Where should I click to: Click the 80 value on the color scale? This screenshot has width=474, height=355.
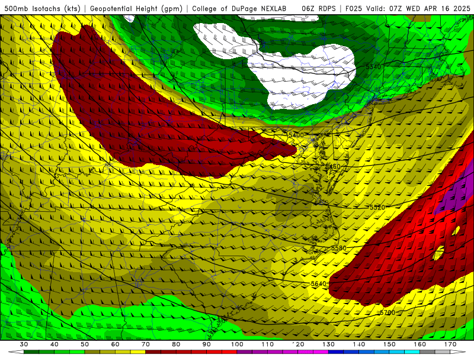[x=176, y=344]
